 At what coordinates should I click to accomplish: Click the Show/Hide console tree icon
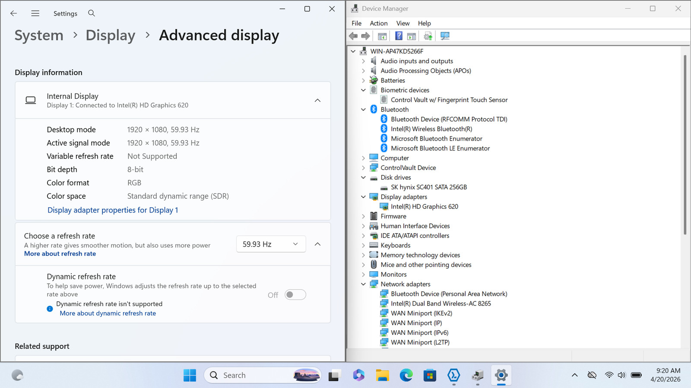pyautogui.click(x=382, y=36)
